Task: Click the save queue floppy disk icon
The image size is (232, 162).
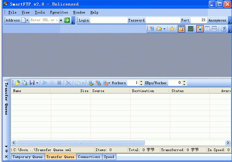Action: [32, 83]
